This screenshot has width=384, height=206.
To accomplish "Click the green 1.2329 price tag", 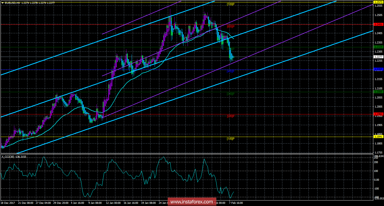I will coord(379,47).
